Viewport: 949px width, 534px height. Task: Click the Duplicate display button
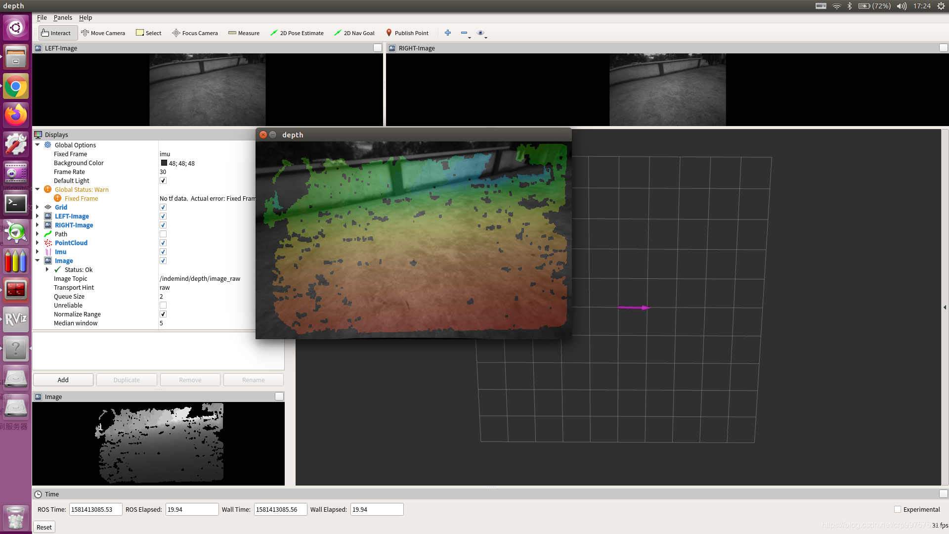pyautogui.click(x=127, y=380)
